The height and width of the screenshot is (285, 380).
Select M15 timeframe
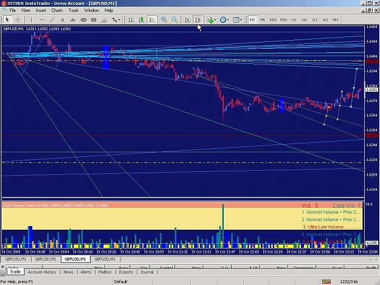click(x=273, y=20)
